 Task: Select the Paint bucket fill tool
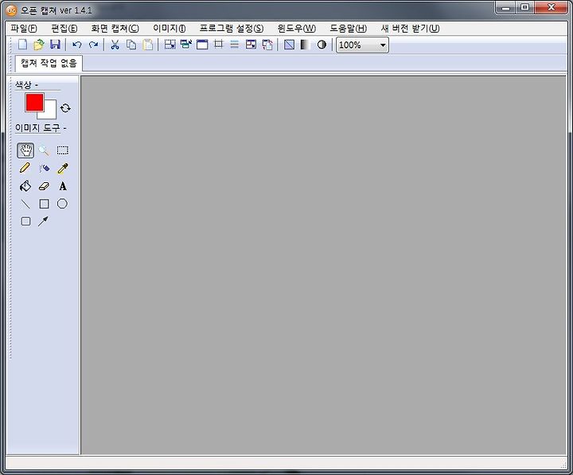pyautogui.click(x=25, y=186)
